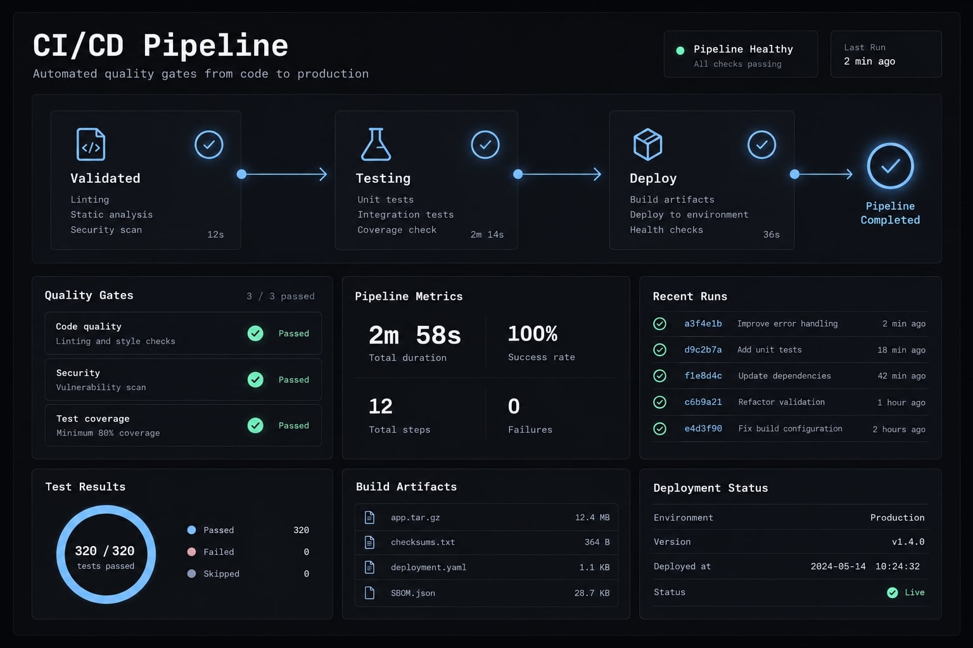This screenshot has width=973, height=648.
Task: Open the checksums.txt artifact
Action: point(486,542)
